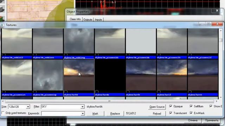Select the skybox/de_piranesilf texture thumbnail
Image resolution: width=225 pixels, height=126 pixels.
pos(203,41)
